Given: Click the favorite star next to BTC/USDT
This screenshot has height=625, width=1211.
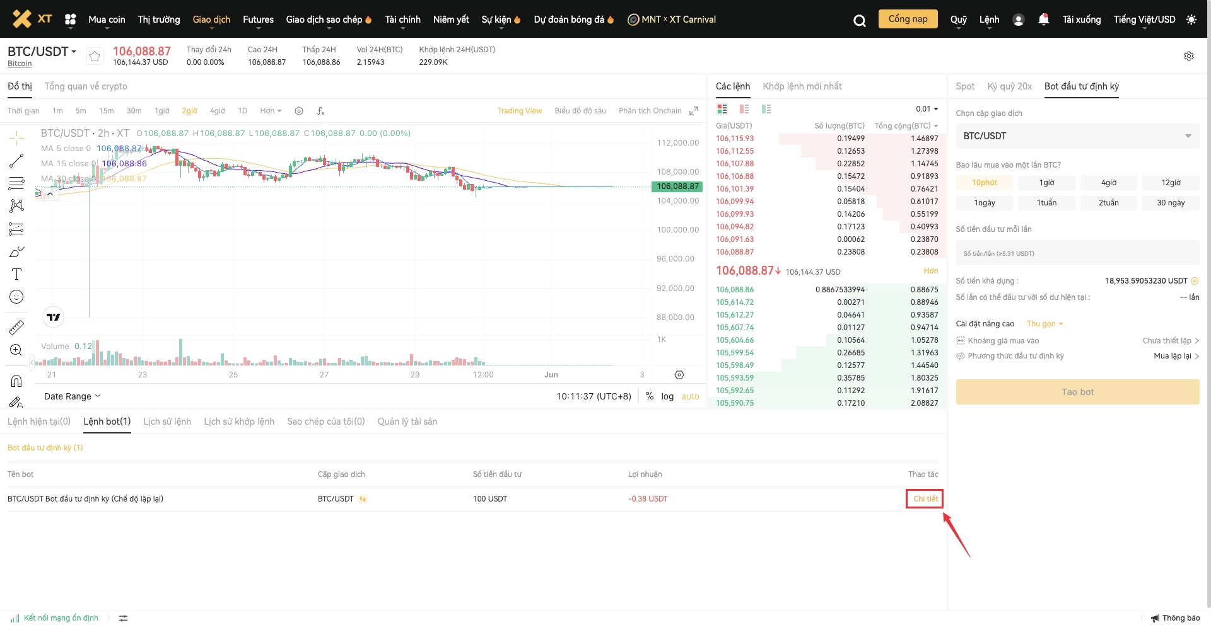Looking at the screenshot, I should (x=95, y=56).
